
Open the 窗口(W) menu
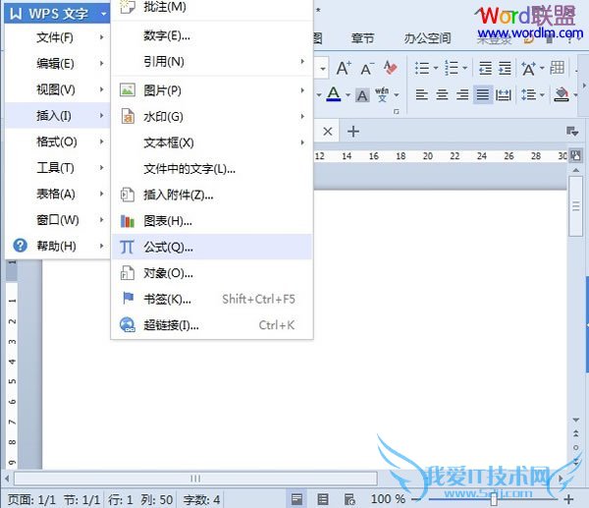(x=57, y=220)
